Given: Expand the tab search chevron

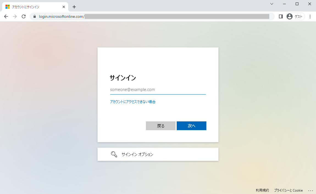Looking at the screenshot, I should coord(272,4).
